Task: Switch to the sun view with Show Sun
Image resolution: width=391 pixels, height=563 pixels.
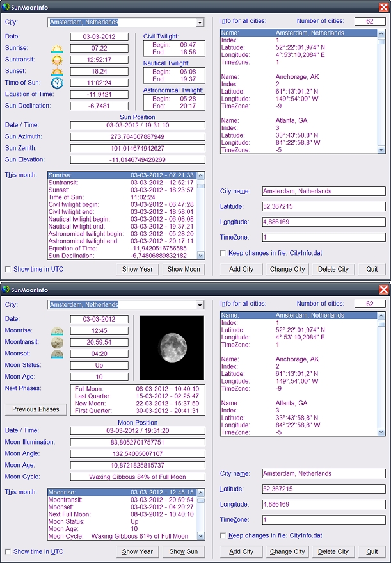Action: click(x=183, y=551)
